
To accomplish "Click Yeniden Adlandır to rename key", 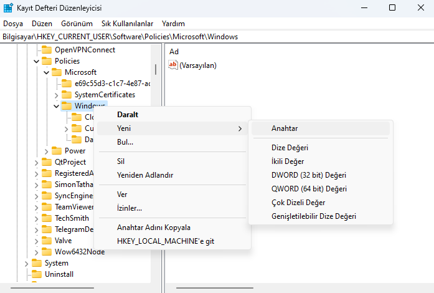I will (x=145, y=175).
